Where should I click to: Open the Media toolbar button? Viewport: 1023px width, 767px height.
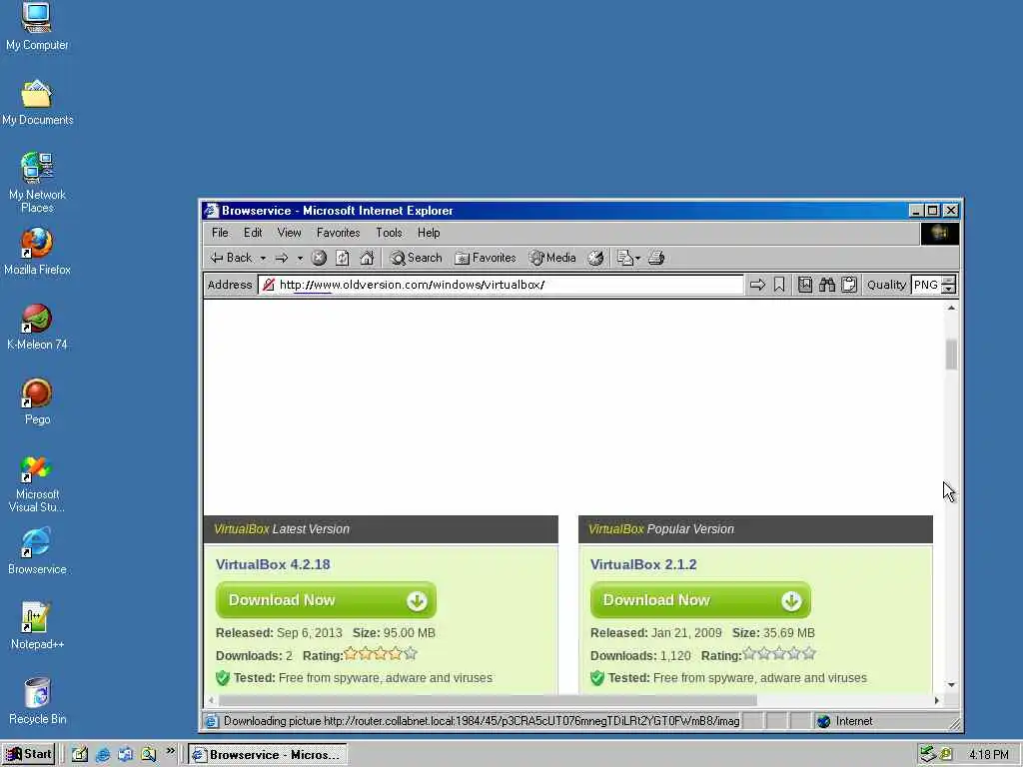tap(552, 258)
